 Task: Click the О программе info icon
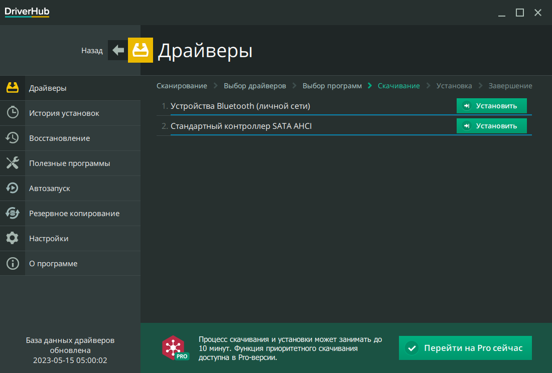[13, 263]
